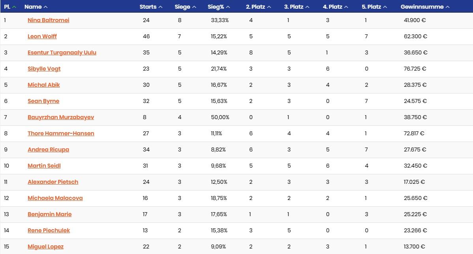Click the green sort arrow beside Pl.
The image size is (473, 254).
point(15,7)
